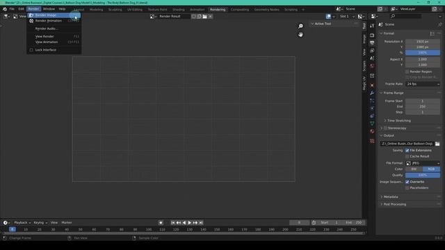Image resolution: width=445 pixels, height=250 pixels.
Task: Open the Playback dropdown in timeline
Action: (x=22, y=223)
